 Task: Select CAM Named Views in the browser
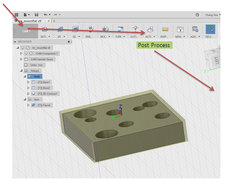42,59
